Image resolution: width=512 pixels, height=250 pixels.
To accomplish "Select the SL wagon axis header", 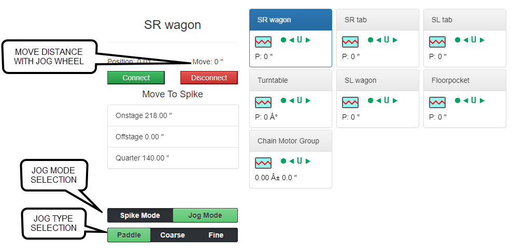I will [377, 80].
